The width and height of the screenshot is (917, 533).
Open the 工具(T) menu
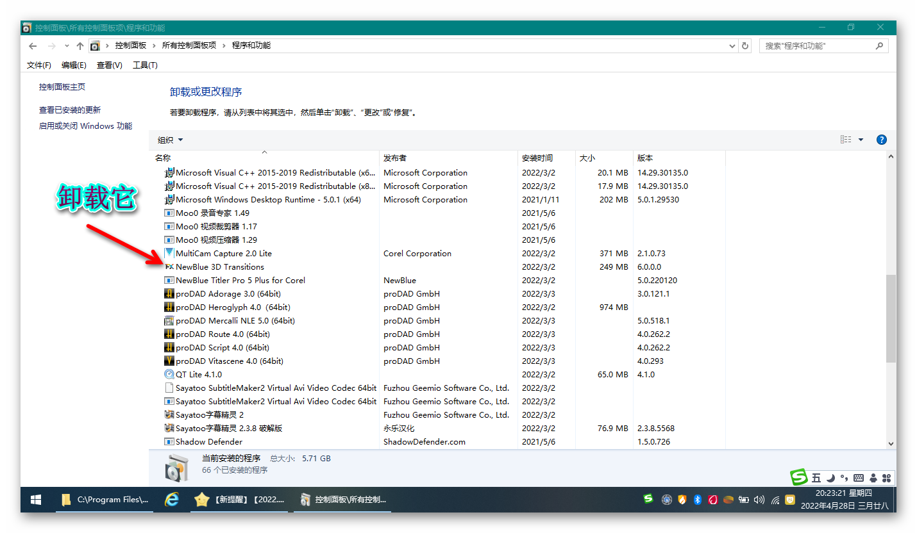tap(145, 65)
